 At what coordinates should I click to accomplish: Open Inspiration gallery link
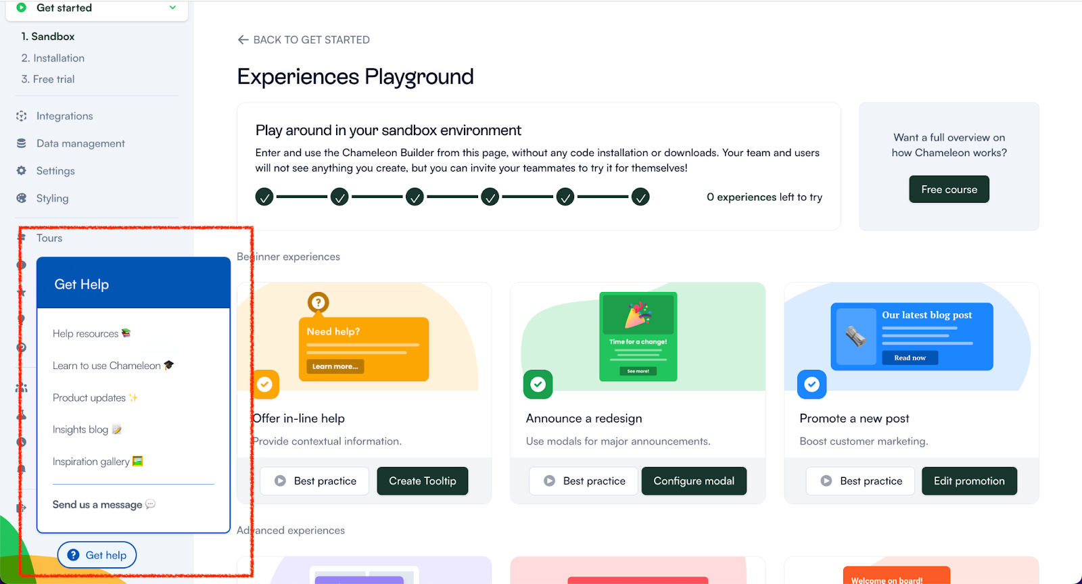97,462
